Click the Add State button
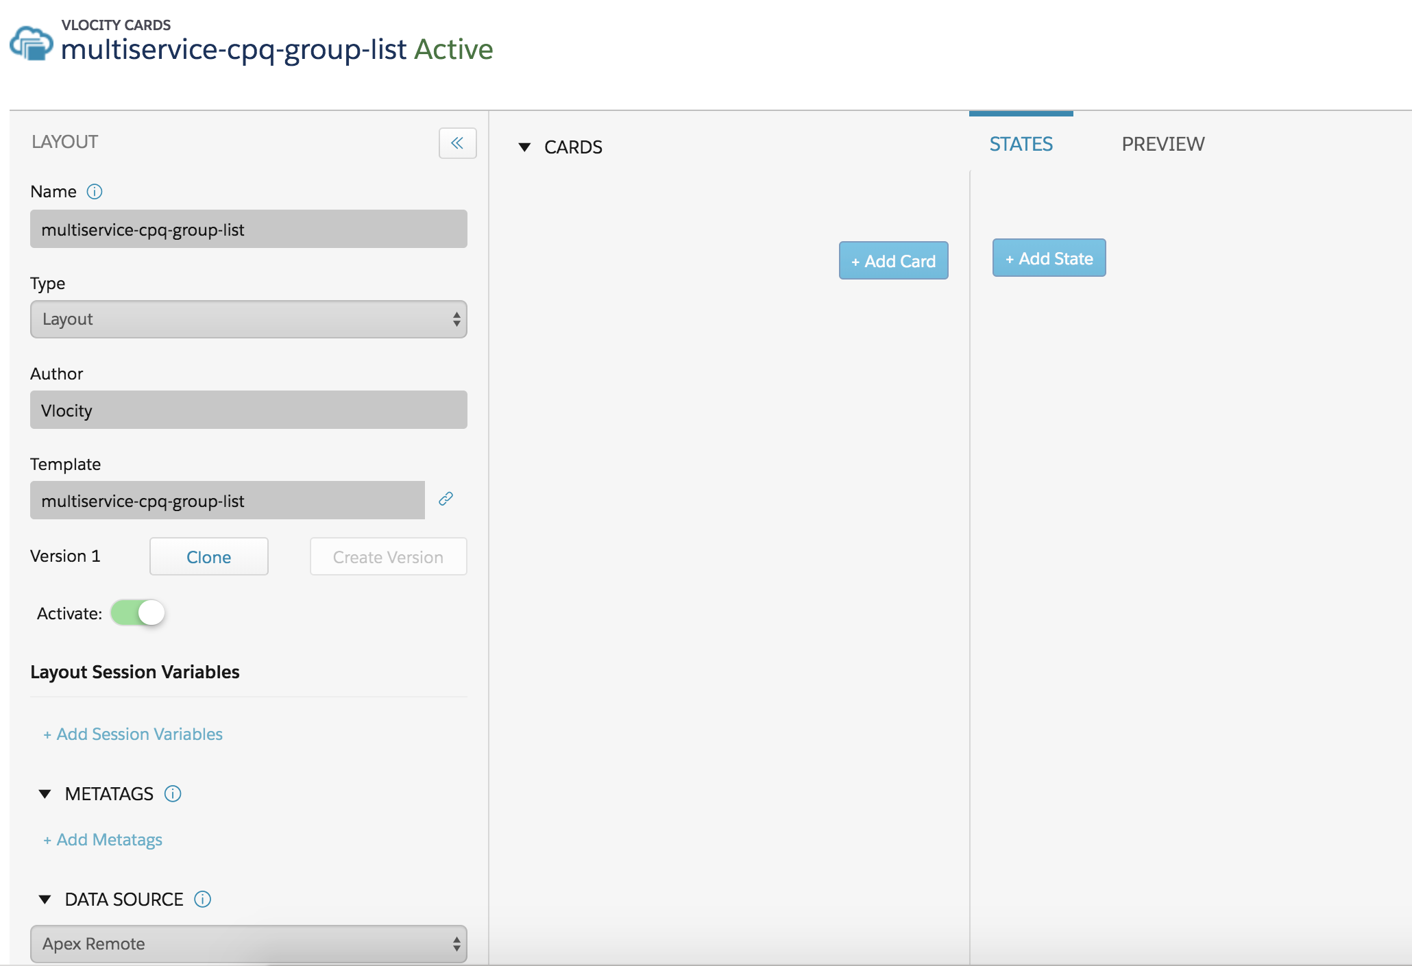The image size is (1412, 966). (x=1049, y=258)
